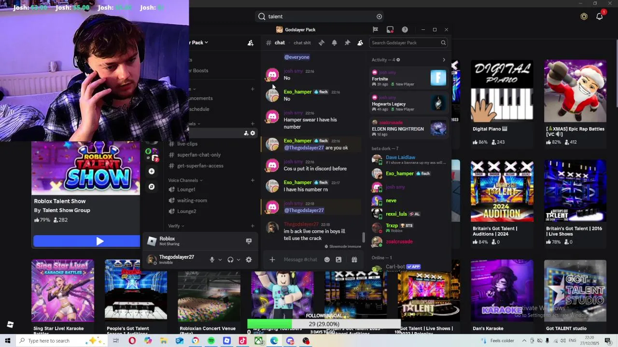The width and height of the screenshot is (618, 347).
Task: Open Hogwarts Legacy activity card
Action: tap(409, 103)
